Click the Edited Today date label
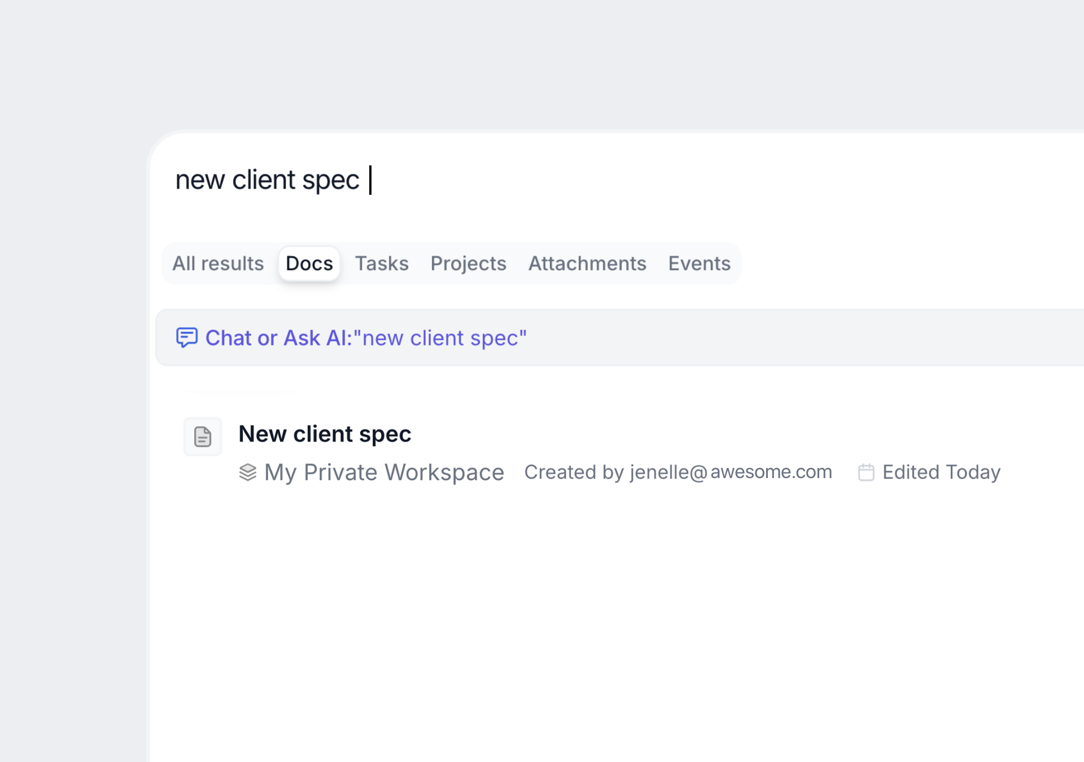 (941, 472)
